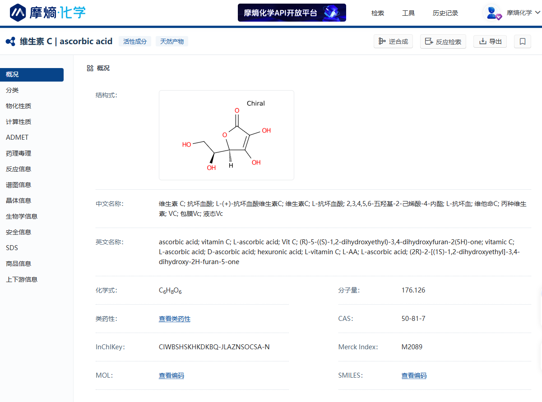Open the 检索 menu in top navigation

pyautogui.click(x=378, y=13)
